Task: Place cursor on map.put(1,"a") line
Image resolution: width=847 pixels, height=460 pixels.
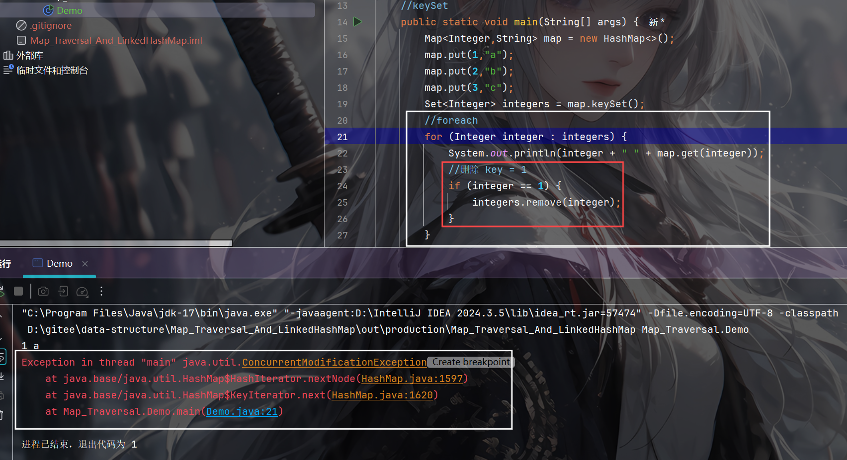Action: [x=469, y=55]
